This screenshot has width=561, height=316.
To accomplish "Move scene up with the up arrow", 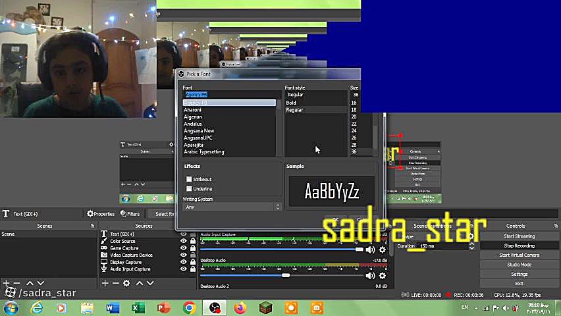I will (30, 283).
